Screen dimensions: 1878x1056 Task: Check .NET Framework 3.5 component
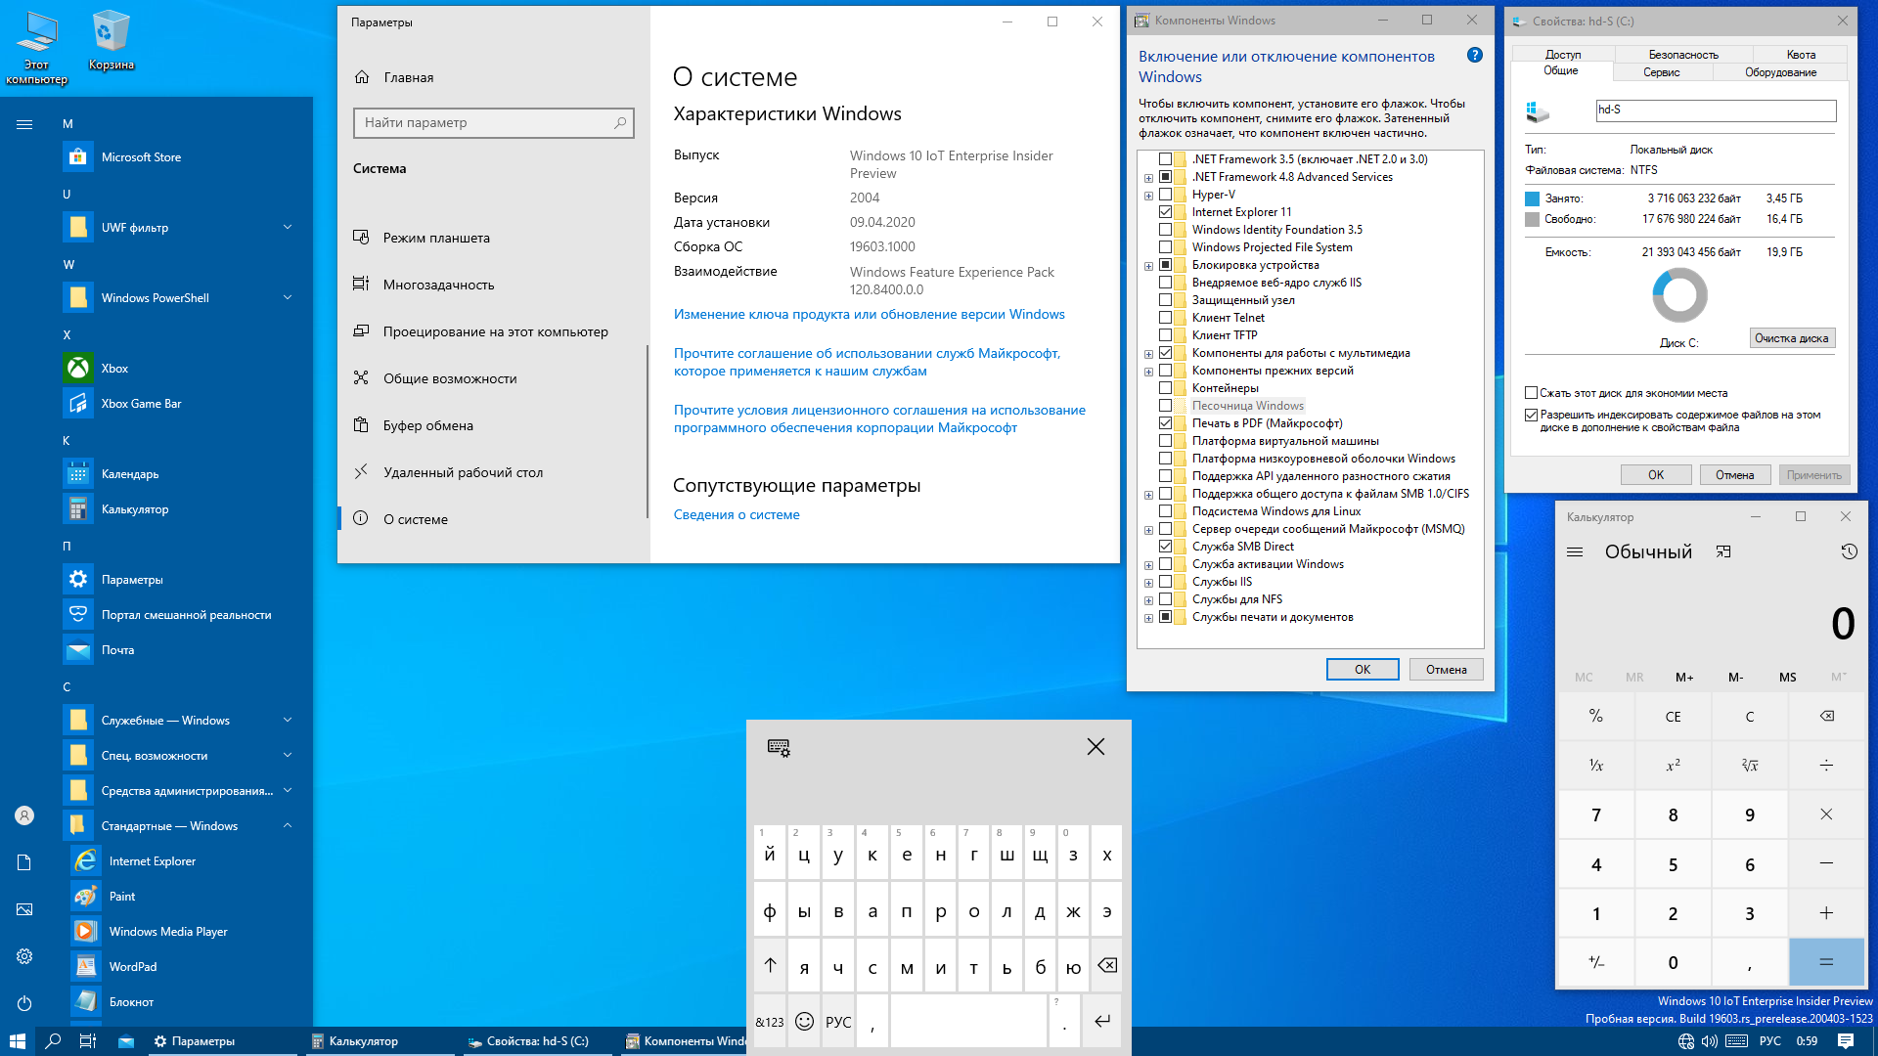(x=1165, y=159)
